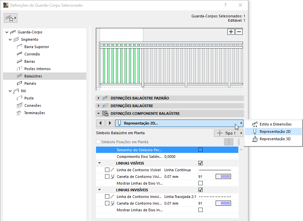Zoom in the railing preview with plus
Image resolution: width=303 pixels, height=221 pixels.
(231, 32)
